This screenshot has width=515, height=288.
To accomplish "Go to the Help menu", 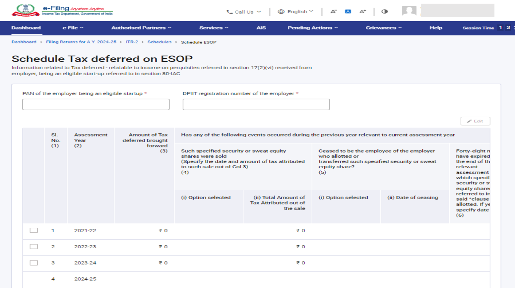I will 436,28.
